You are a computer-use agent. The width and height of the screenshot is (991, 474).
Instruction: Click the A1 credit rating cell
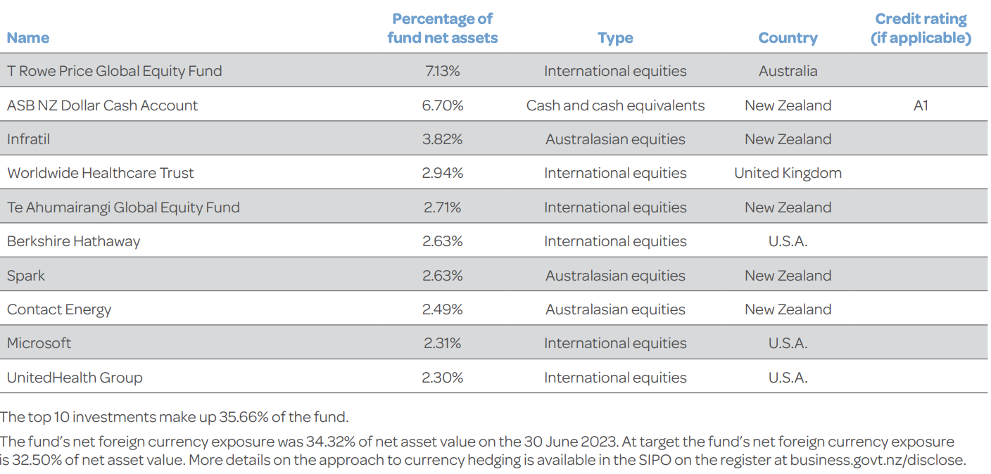(x=921, y=105)
